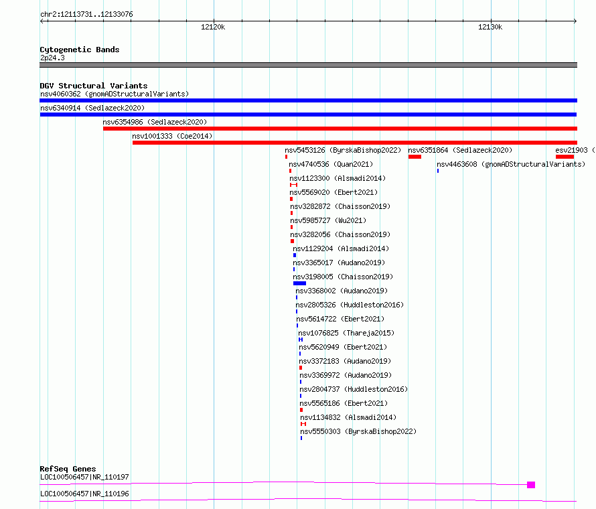Click the ruler's right arrow end
This screenshot has width=596, height=509.
575,21
